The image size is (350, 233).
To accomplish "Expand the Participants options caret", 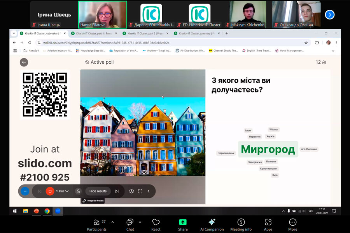I will coord(112,222).
